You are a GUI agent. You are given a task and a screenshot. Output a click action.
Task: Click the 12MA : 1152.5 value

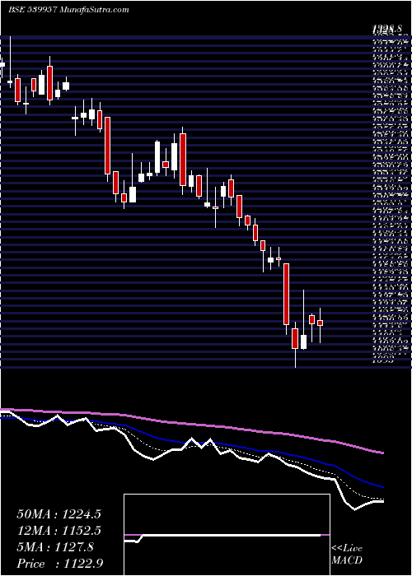click(59, 531)
